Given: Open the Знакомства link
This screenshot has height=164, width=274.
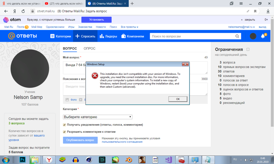Looking at the screenshot, I should tap(85, 27).
